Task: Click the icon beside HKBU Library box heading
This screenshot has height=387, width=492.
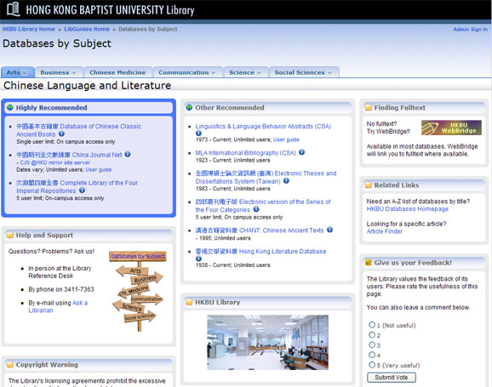Action: coord(189,302)
